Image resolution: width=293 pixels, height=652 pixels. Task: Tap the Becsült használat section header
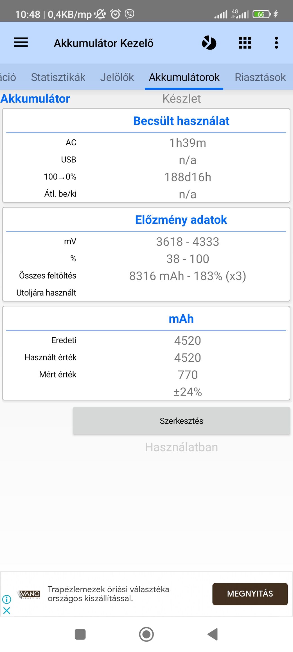coord(181,121)
